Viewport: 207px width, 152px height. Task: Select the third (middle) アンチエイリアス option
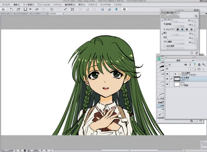187,29
